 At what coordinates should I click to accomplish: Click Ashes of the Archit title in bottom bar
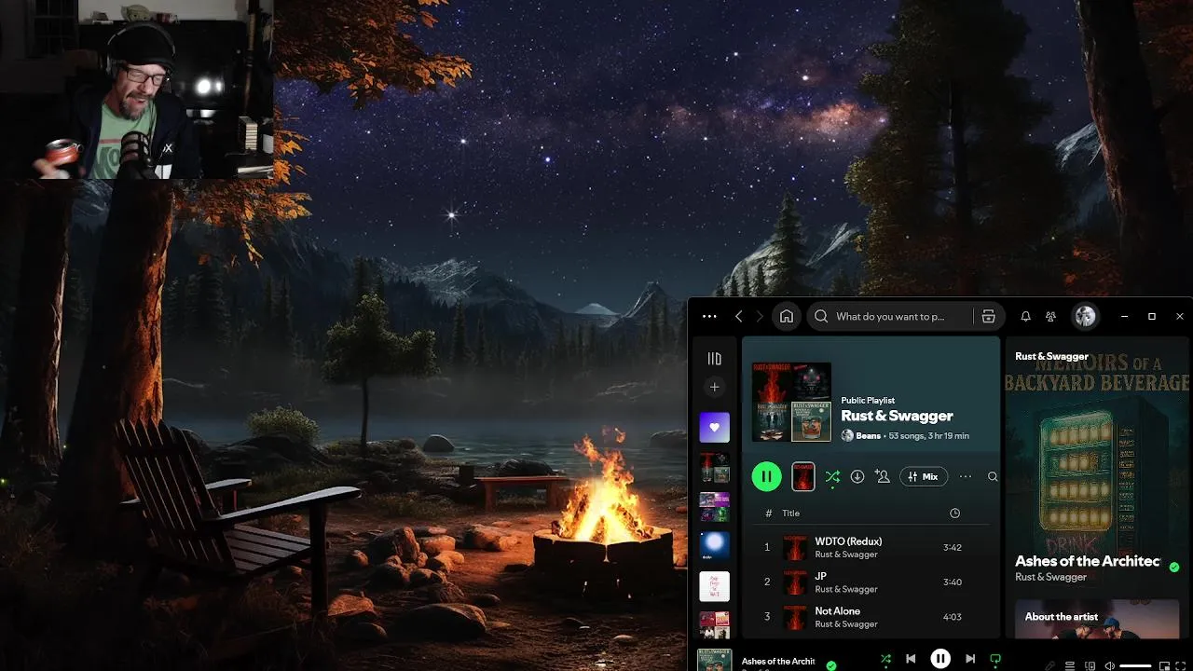778,661
